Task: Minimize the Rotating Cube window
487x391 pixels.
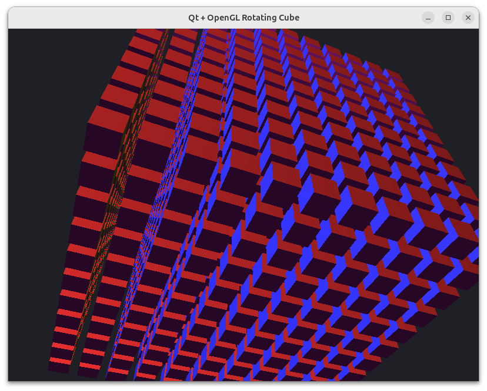Action: [x=428, y=18]
